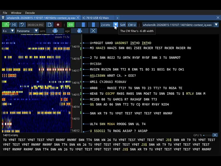
Task: Click the X button next to age slider
Action: pyautogui.click(x=93, y=31)
